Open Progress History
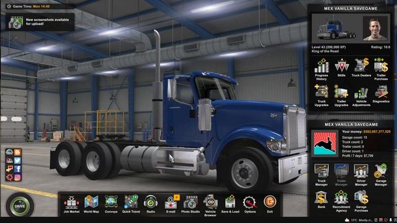The image size is (397, 223). (321, 69)
